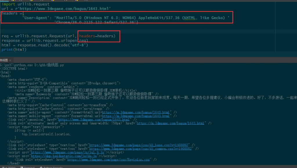The image size is (297, 168).
Task: Click the headers=headers argument
Action: (97, 36)
